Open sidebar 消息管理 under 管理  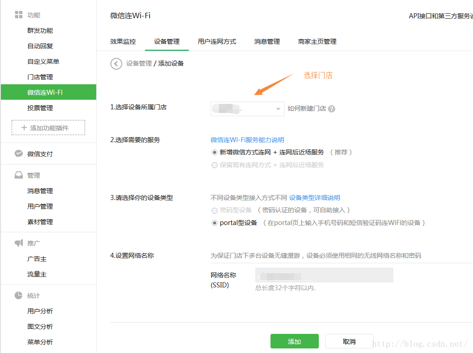(40, 191)
